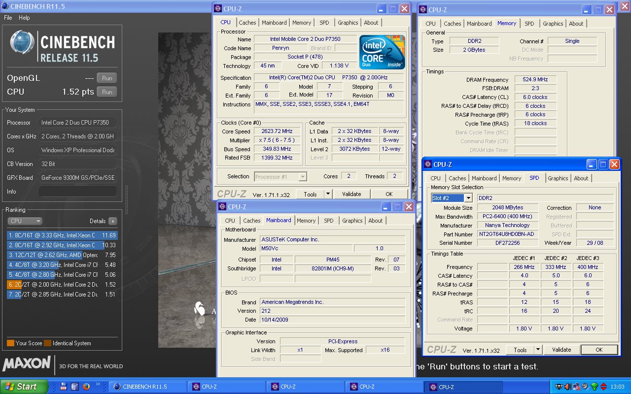Click the CPU window's CPU-Z title bar icon
This screenshot has width=631, height=394.
218,9
